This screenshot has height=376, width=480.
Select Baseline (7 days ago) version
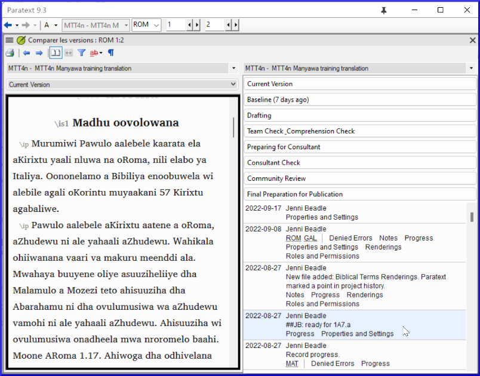tap(359, 100)
